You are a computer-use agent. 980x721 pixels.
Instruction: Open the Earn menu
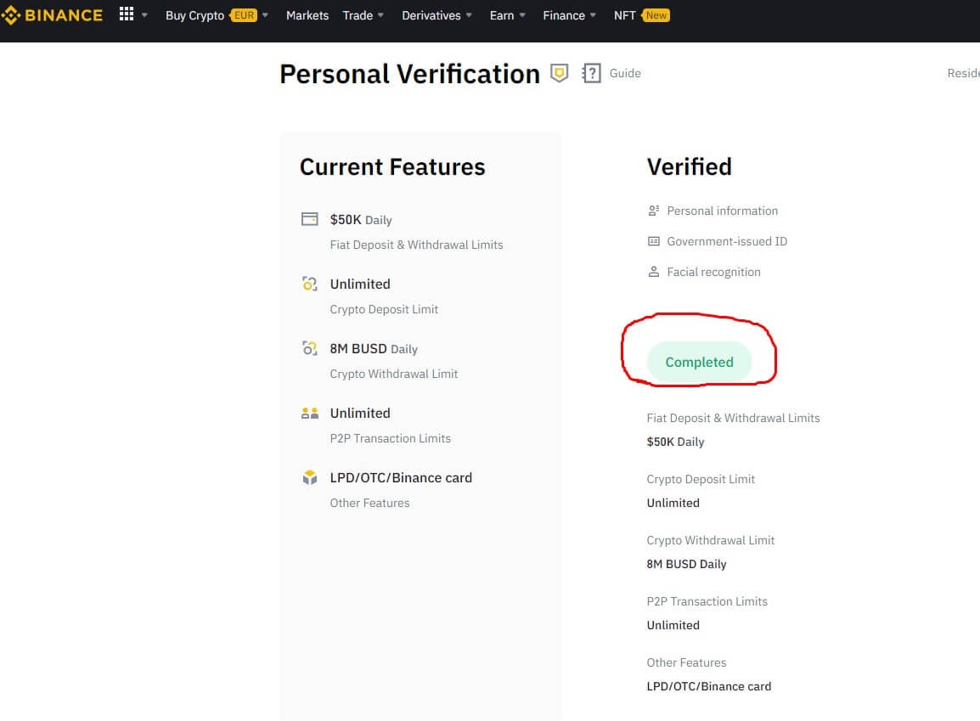502,15
